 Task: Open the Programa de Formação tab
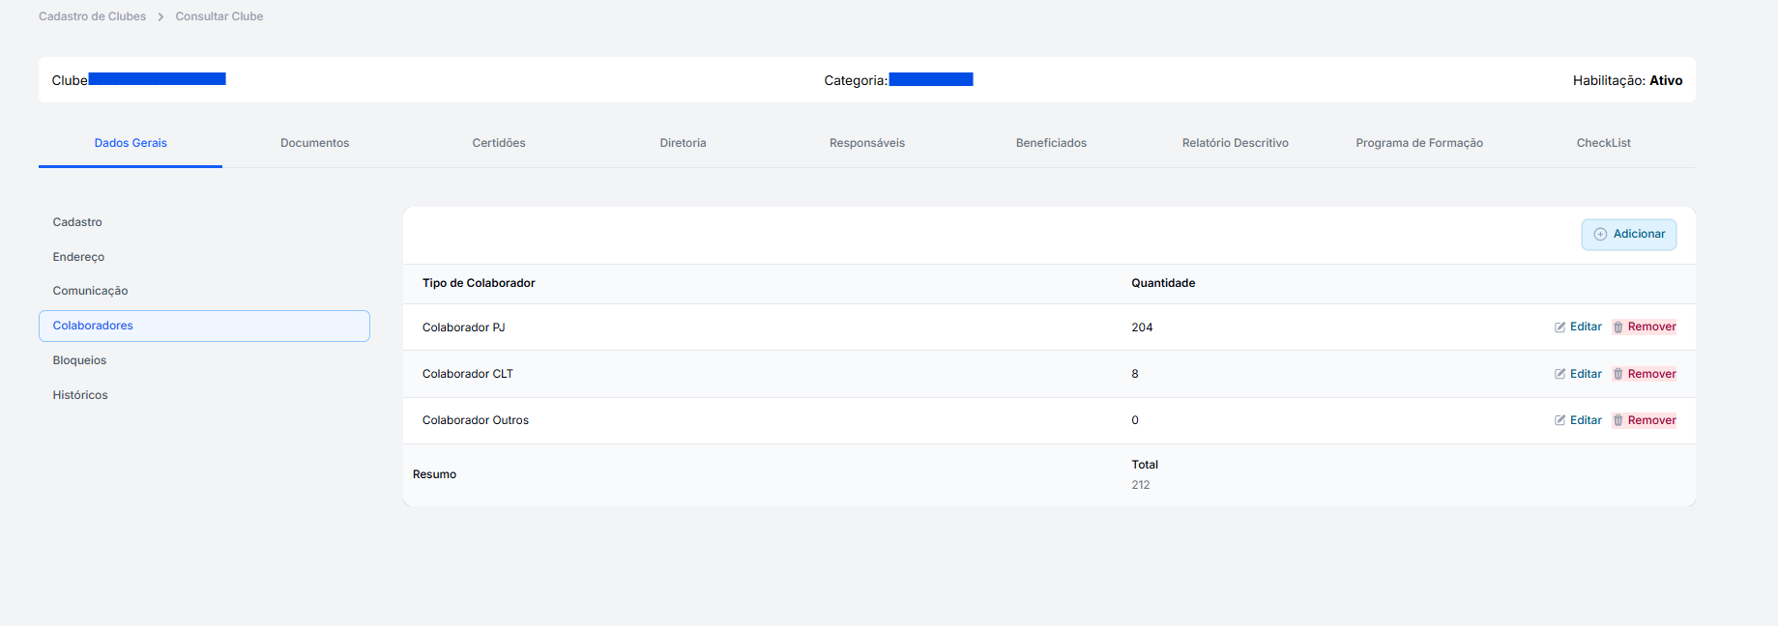(1418, 143)
